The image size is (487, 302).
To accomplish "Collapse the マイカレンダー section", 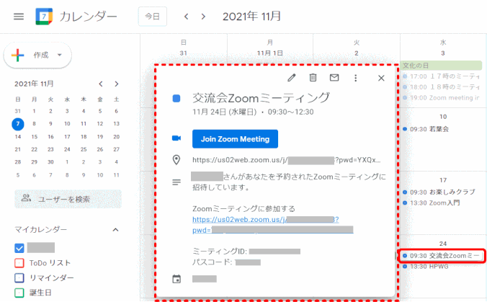I will coord(115,230).
